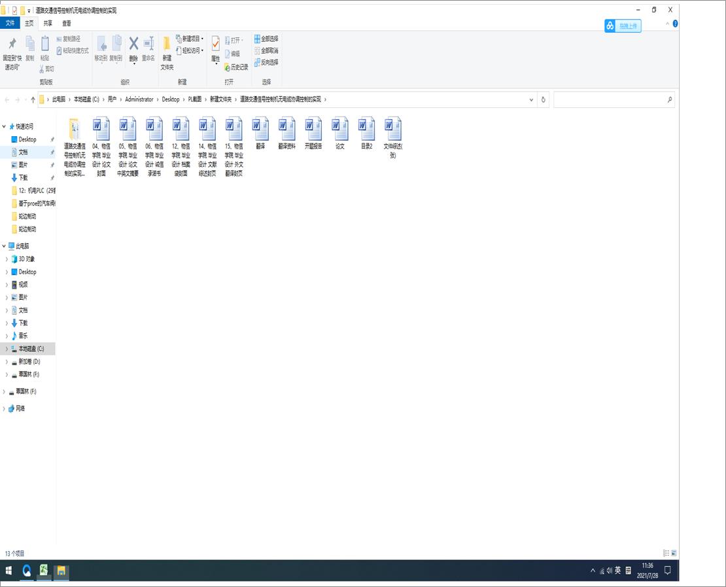The image size is (726, 587).
Task: Click 全部取消 in the ribbon
Action: point(266,50)
